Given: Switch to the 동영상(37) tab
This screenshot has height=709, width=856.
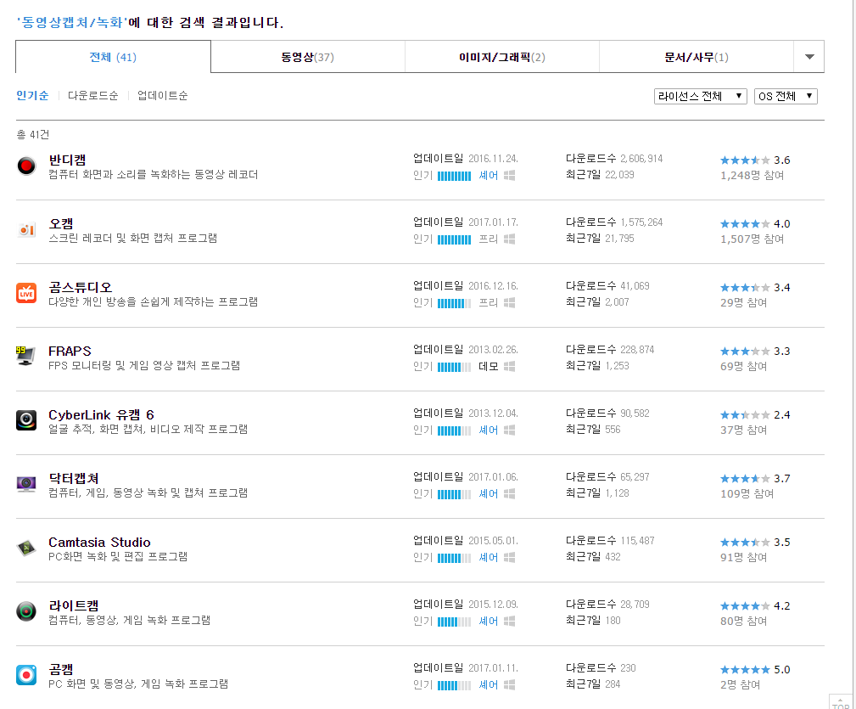Looking at the screenshot, I should [307, 57].
